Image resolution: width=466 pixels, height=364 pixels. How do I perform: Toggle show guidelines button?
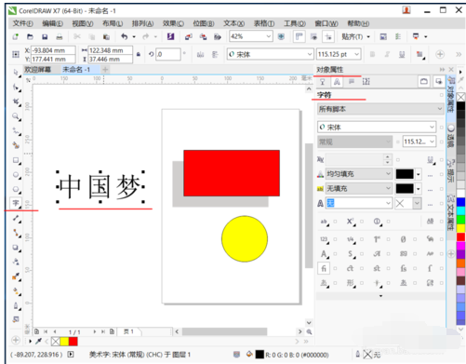(328, 36)
